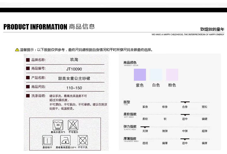Click the 商品尺码 label
This screenshot has height=154, width=227.
pyautogui.click(x=39, y=87)
